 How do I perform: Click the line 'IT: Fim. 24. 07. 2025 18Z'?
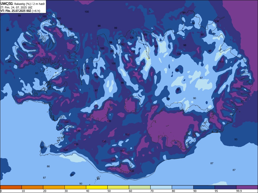pos(17,7)
